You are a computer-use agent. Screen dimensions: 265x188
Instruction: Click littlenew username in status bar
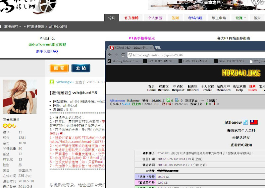click(x=133, y=100)
